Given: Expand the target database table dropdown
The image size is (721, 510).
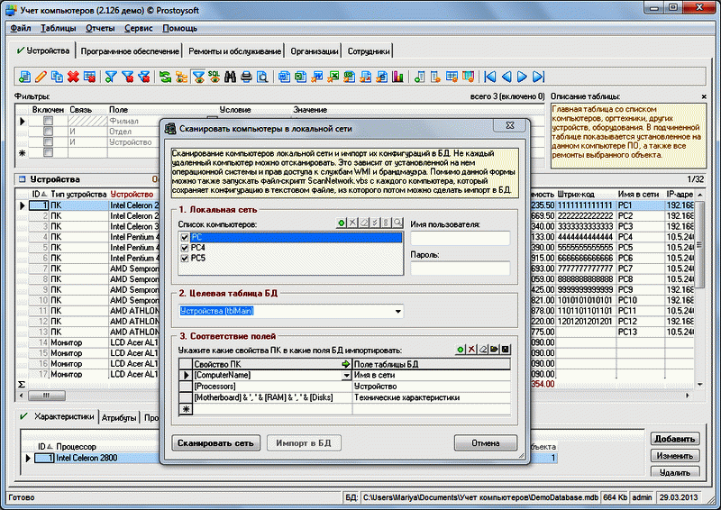Looking at the screenshot, I should [x=398, y=312].
